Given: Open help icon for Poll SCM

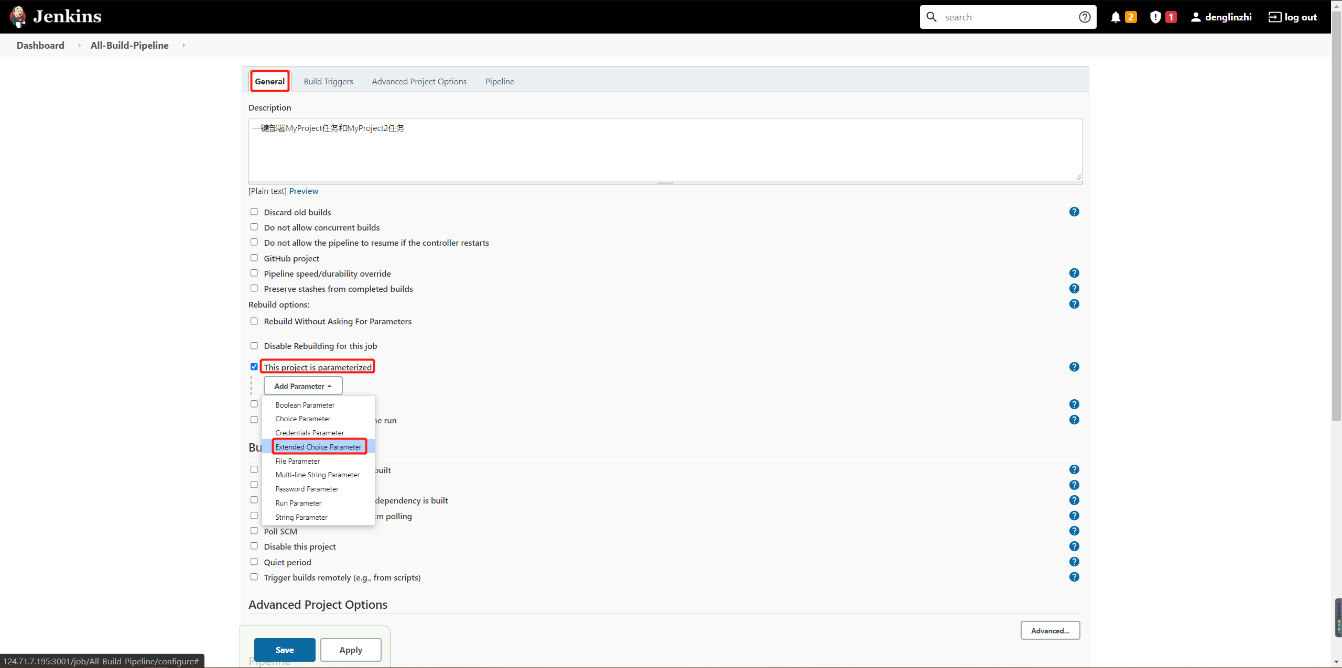Looking at the screenshot, I should click(x=1074, y=531).
